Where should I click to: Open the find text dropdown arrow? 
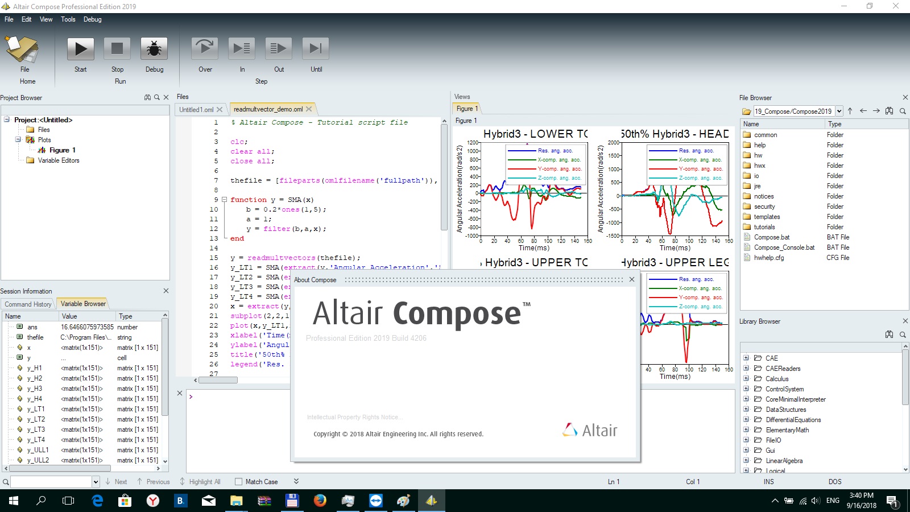tap(96, 482)
